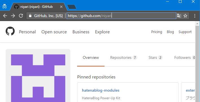Screen dimensions: 200x102
Task: Switch to the Stars tab
Action: pyautogui.click(x=155, y=57)
